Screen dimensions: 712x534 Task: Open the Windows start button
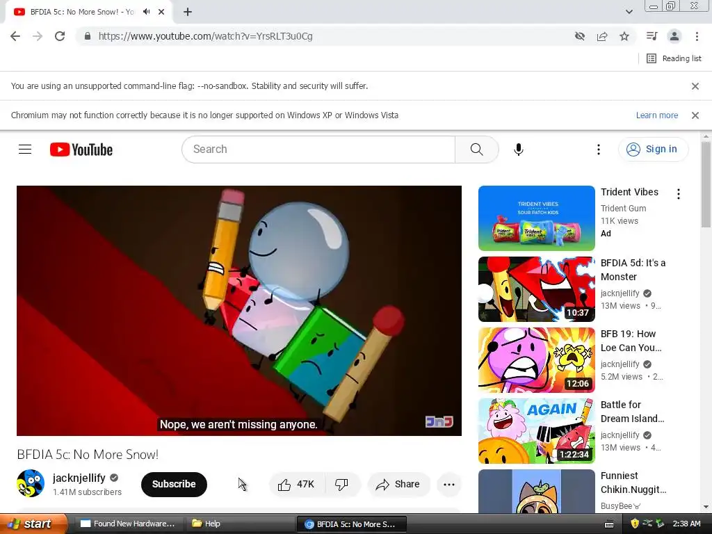pos(33,524)
